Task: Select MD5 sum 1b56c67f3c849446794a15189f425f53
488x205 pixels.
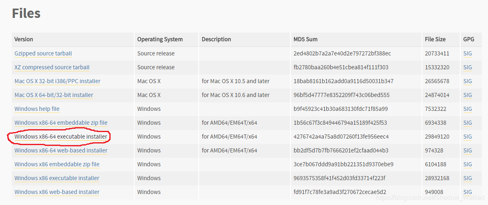Action: click(340, 123)
